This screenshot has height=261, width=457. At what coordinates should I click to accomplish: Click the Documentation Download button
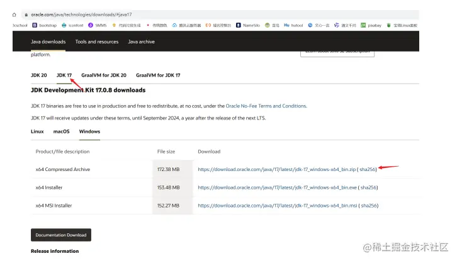pos(61,235)
